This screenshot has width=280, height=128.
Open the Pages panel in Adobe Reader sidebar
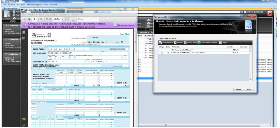pyautogui.click(x=24, y=32)
